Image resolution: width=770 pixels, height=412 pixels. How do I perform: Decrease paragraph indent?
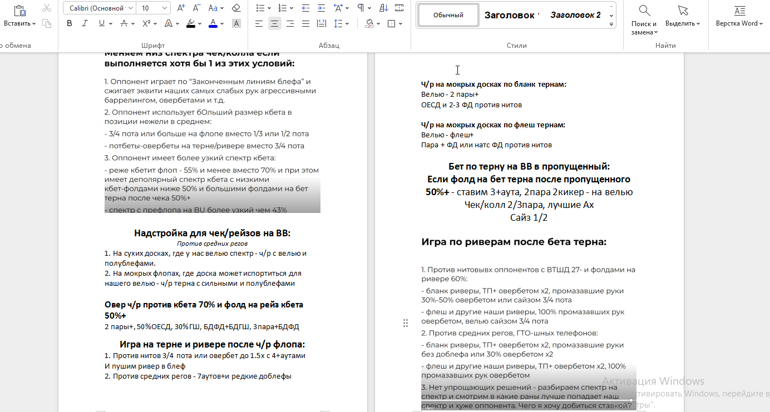click(305, 8)
